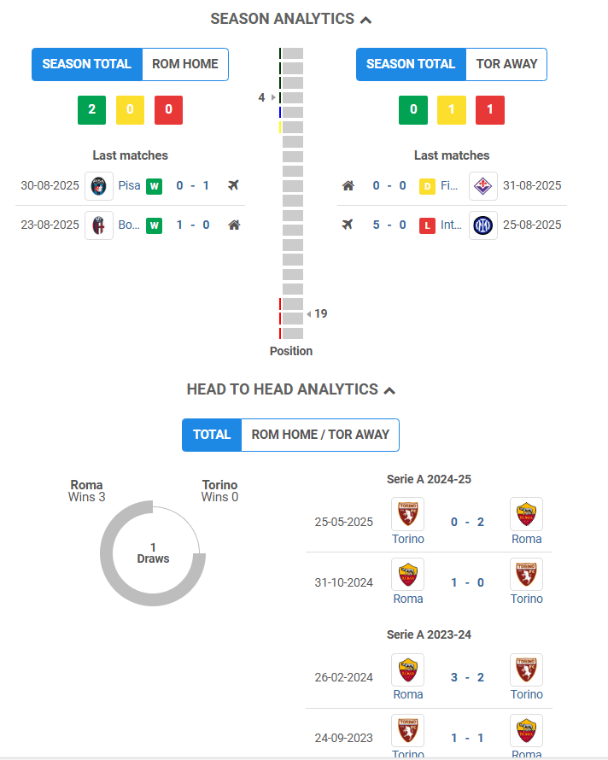Switch to TOR AWAY stats tab
This screenshot has height=760, width=608.
(506, 64)
